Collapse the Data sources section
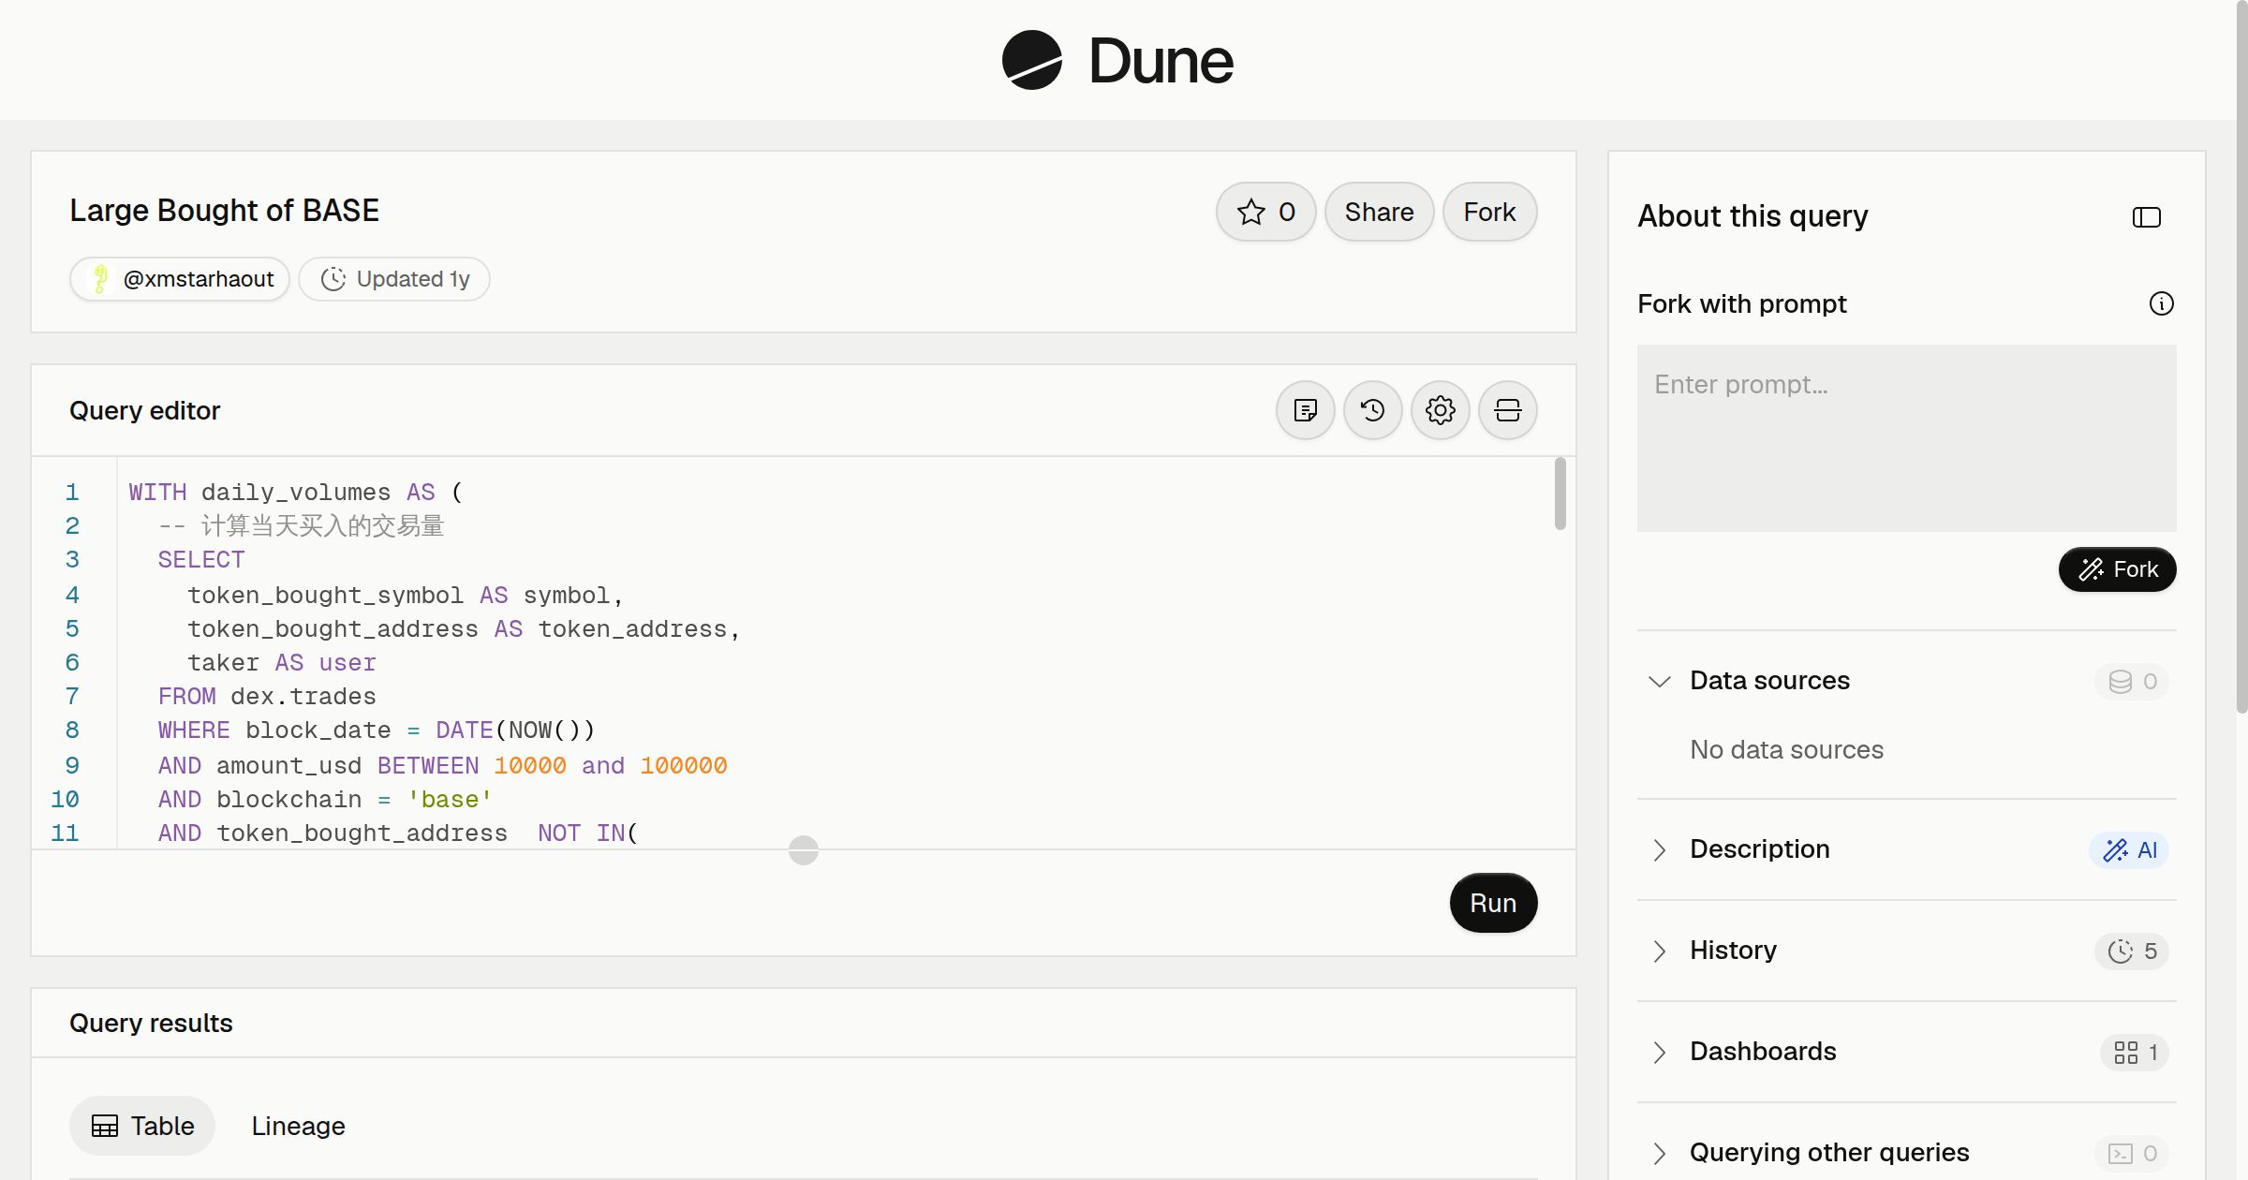Viewport: 2248px width, 1180px height. pyautogui.click(x=1659, y=681)
